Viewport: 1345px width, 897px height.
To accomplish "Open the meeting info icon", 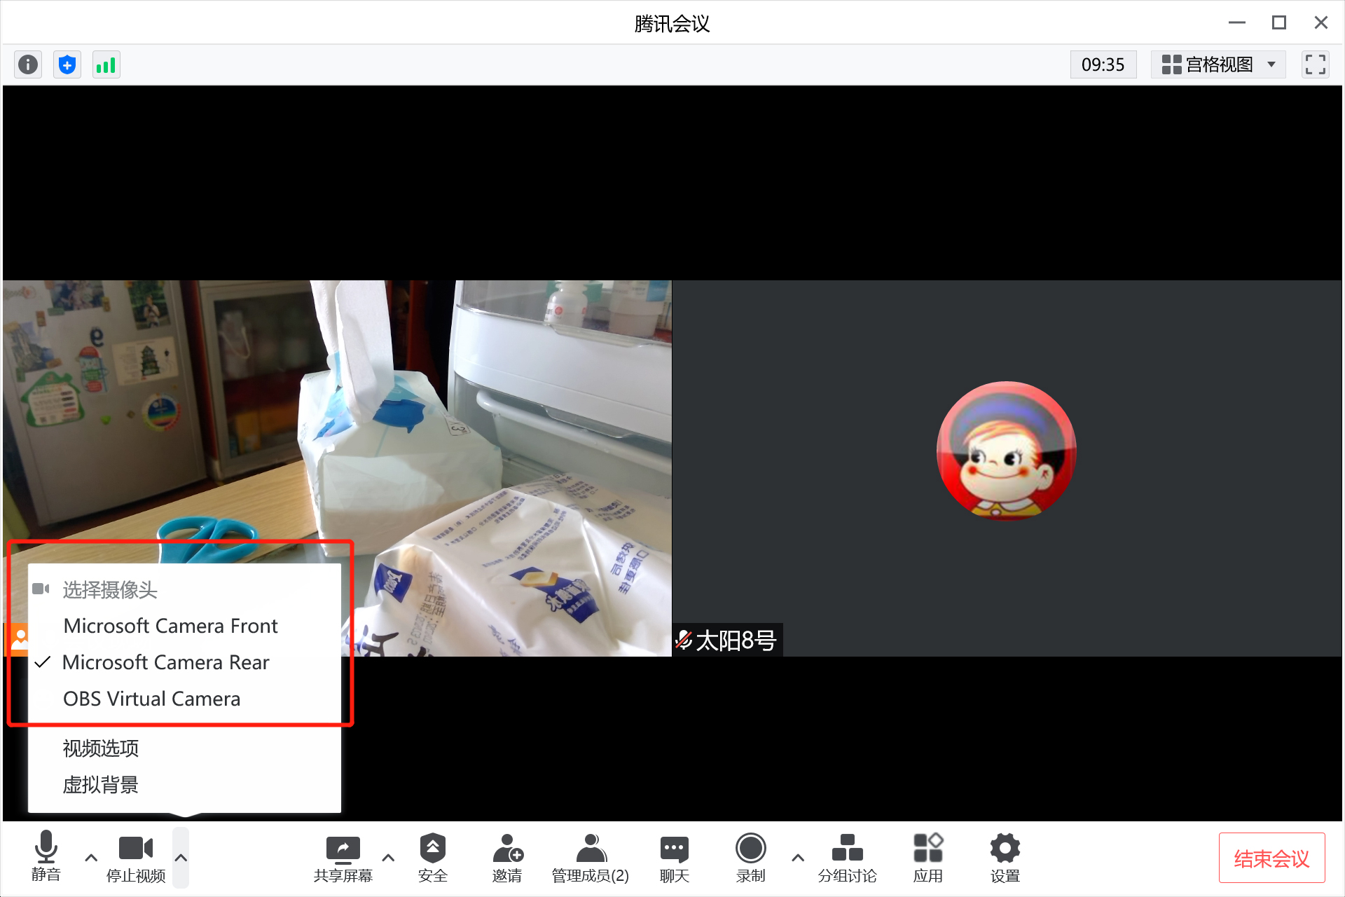I will pyautogui.click(x=28, y=64).
